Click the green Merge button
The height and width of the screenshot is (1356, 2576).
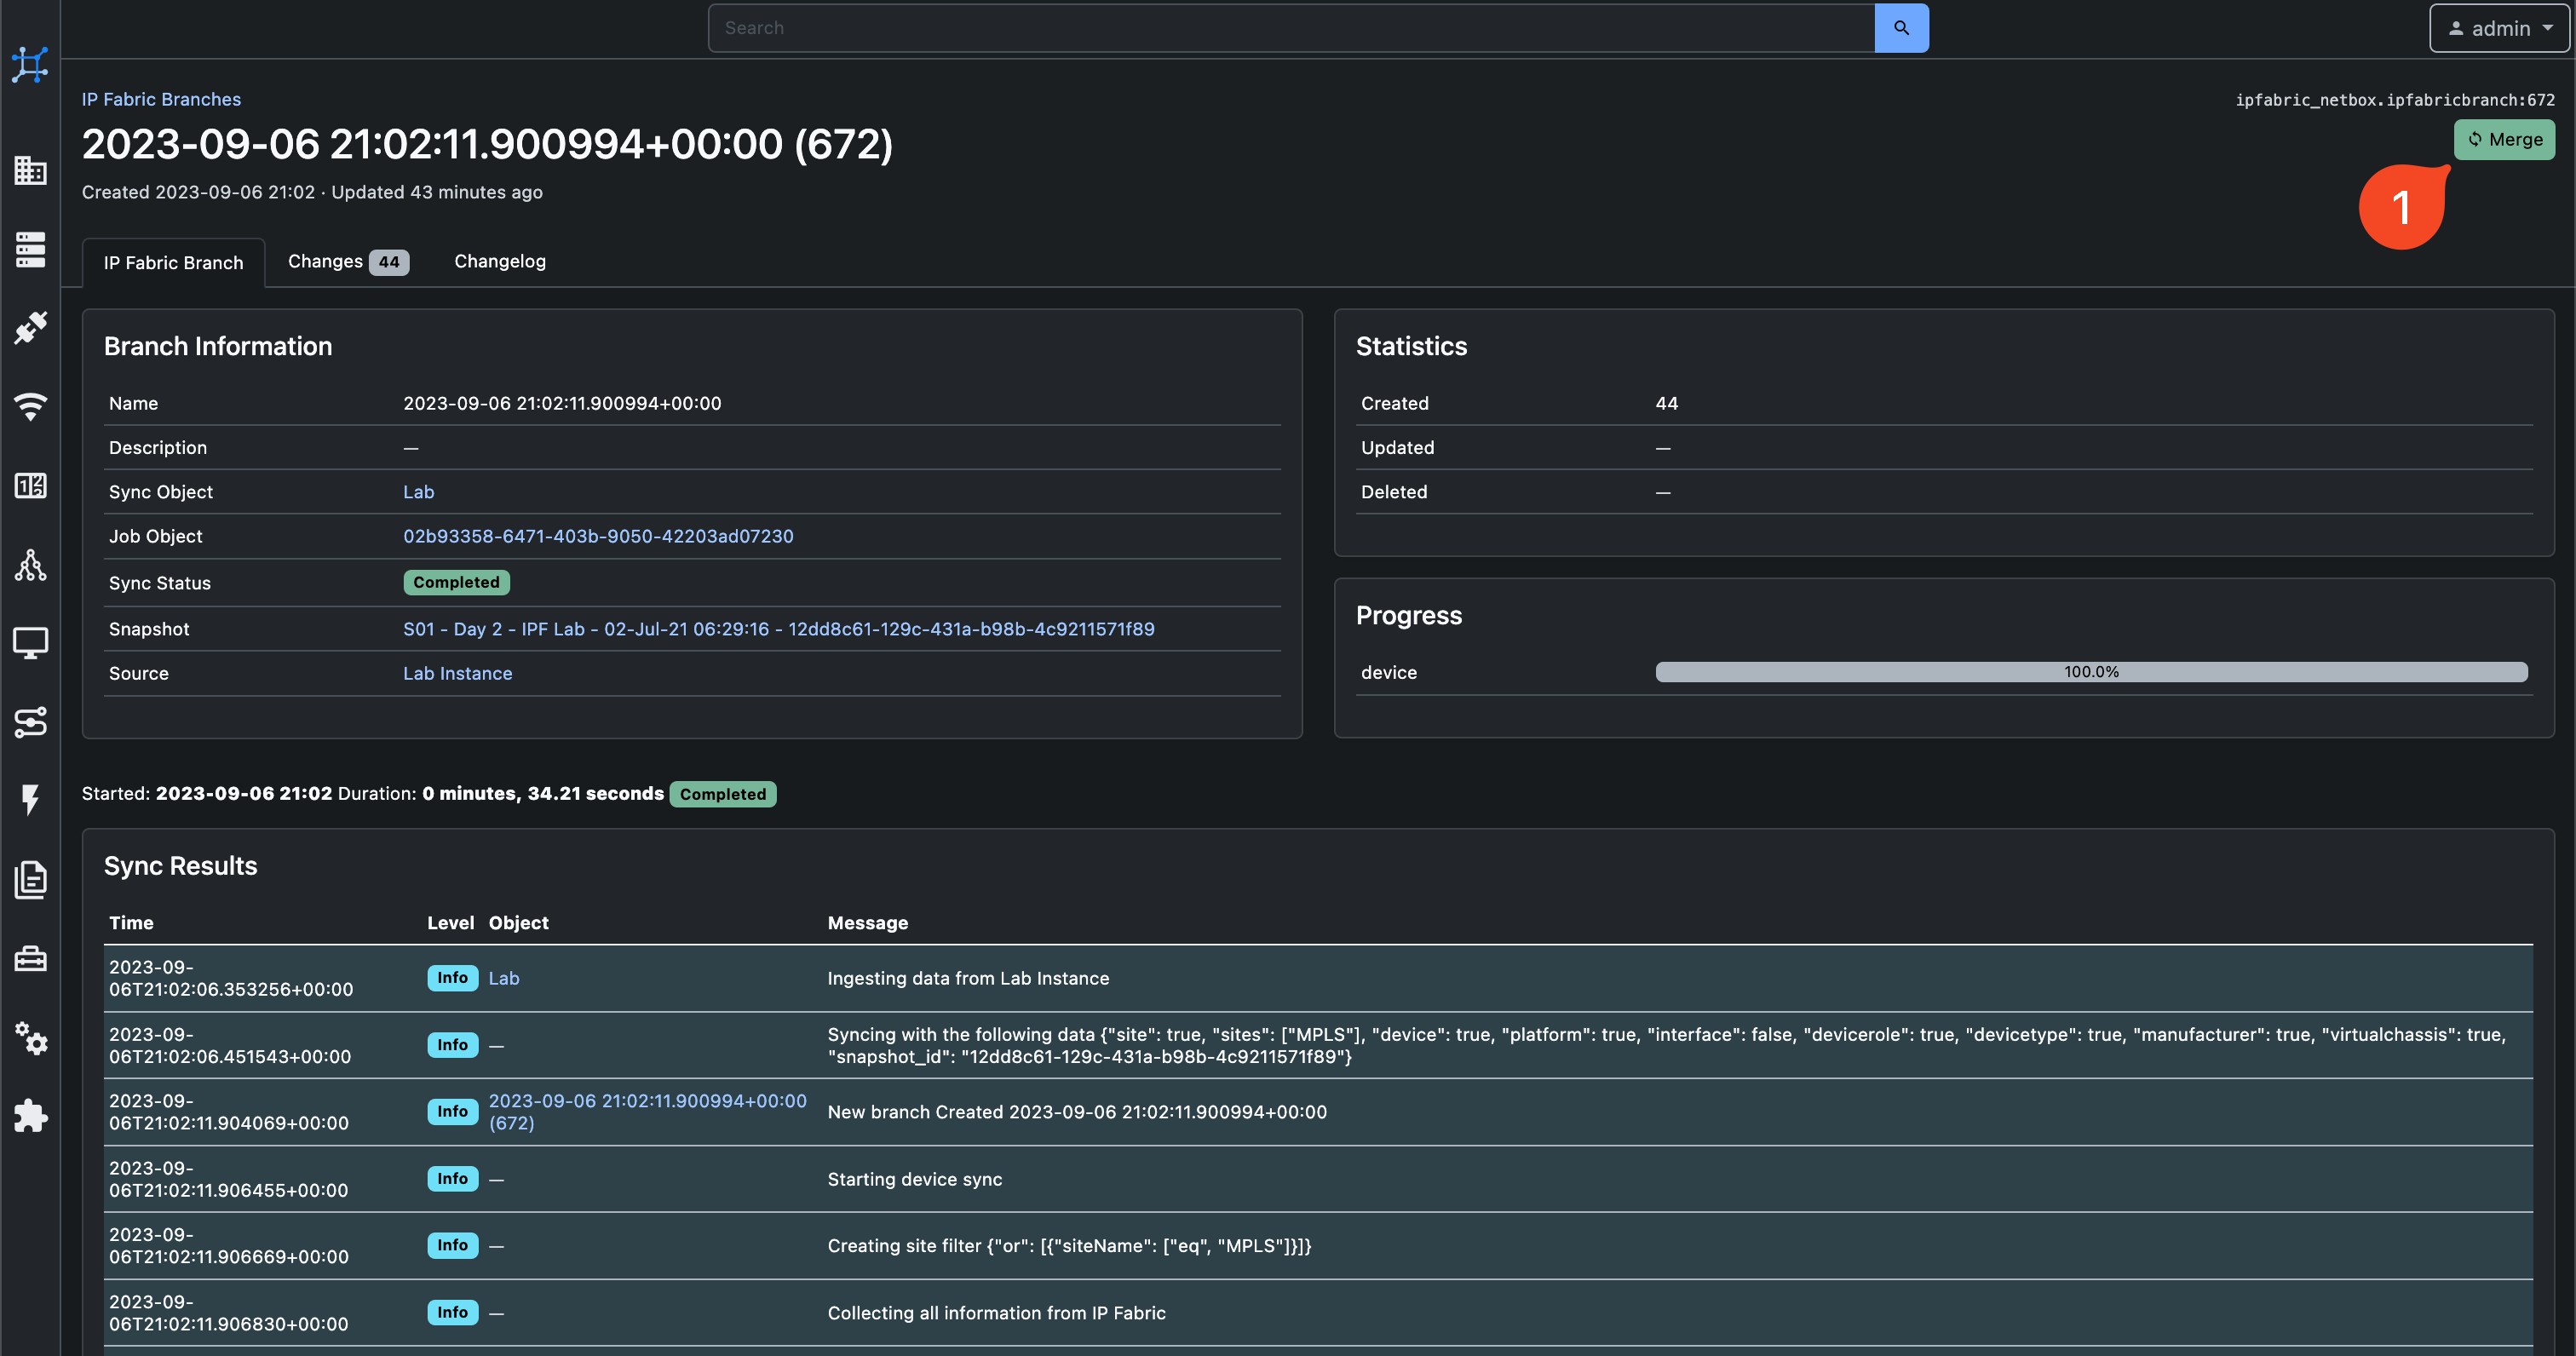(x=2504, y=140)
